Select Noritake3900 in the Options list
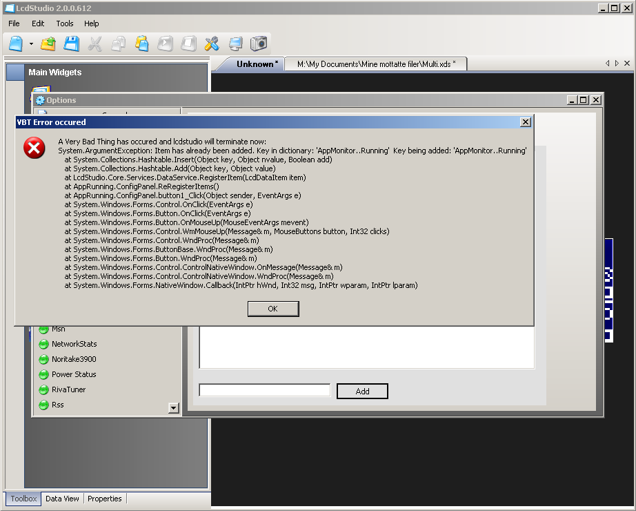The image size is (636, 511). [x=74, y=359]
